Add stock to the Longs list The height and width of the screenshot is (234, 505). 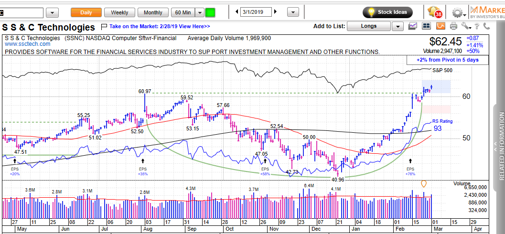[x=369, y=26]
